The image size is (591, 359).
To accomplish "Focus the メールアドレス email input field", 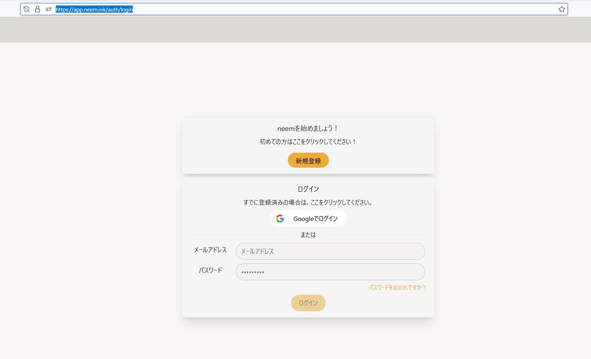I will pyautogui.click(x=330, y=251).
